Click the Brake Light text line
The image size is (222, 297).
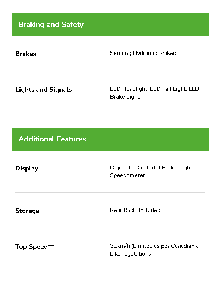(125, 97)
